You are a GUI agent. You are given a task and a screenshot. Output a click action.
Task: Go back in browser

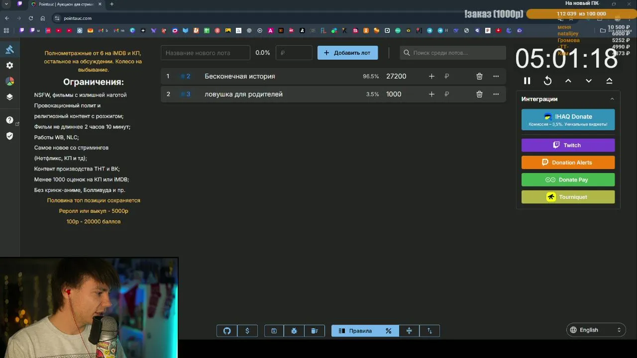(7, 18)
